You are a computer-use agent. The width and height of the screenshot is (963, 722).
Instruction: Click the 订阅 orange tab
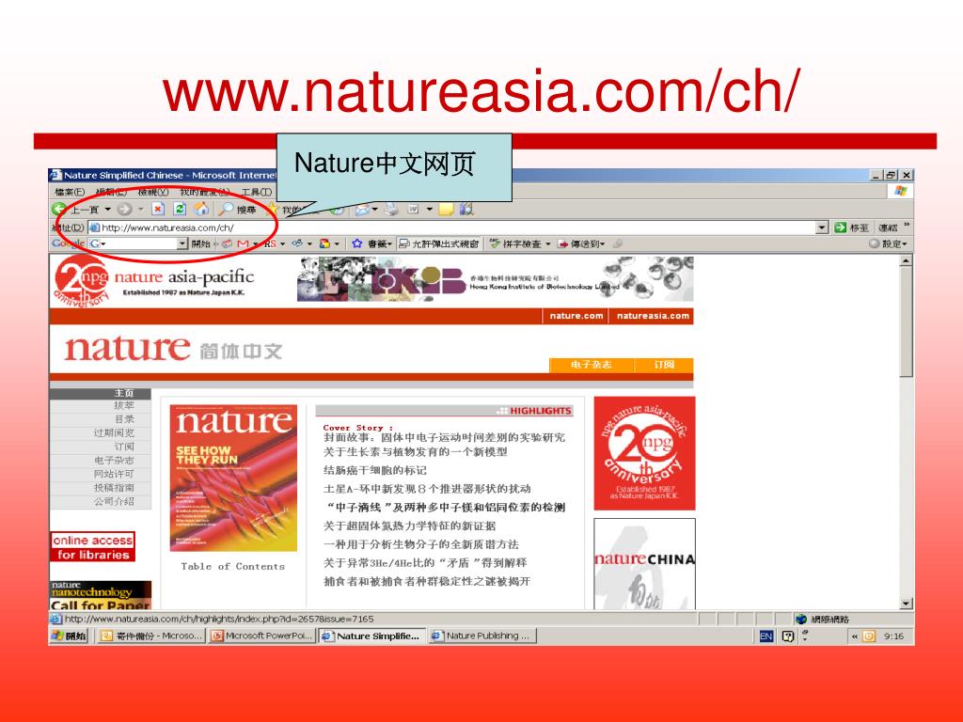[664, 365]
